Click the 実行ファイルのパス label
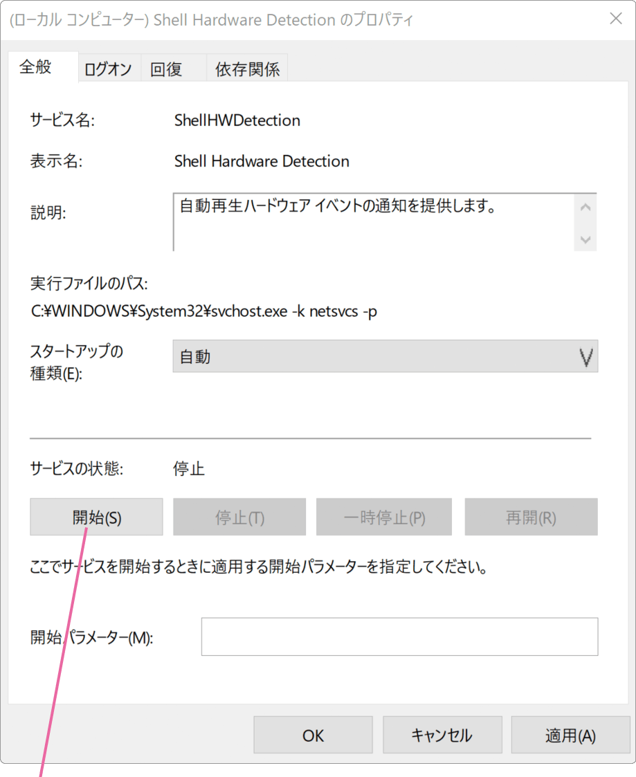The image size is (636, 777). [x=89, y=284]
